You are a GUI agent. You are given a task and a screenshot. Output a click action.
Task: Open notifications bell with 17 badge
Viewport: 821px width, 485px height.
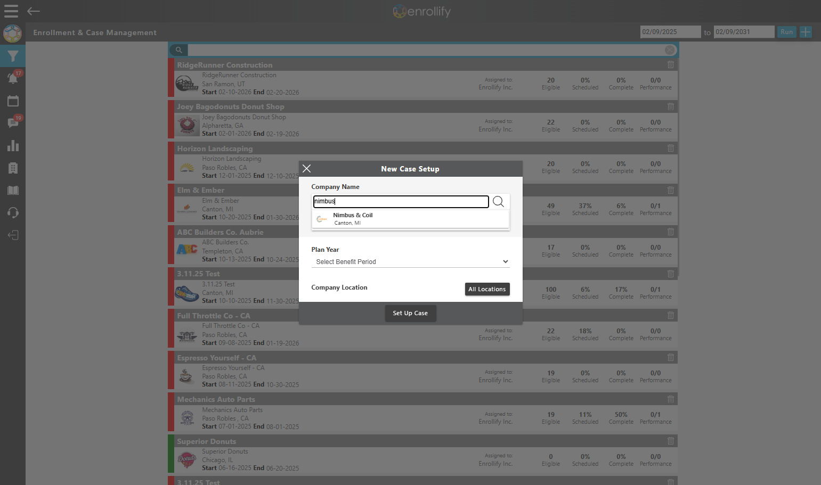point(13,78)
